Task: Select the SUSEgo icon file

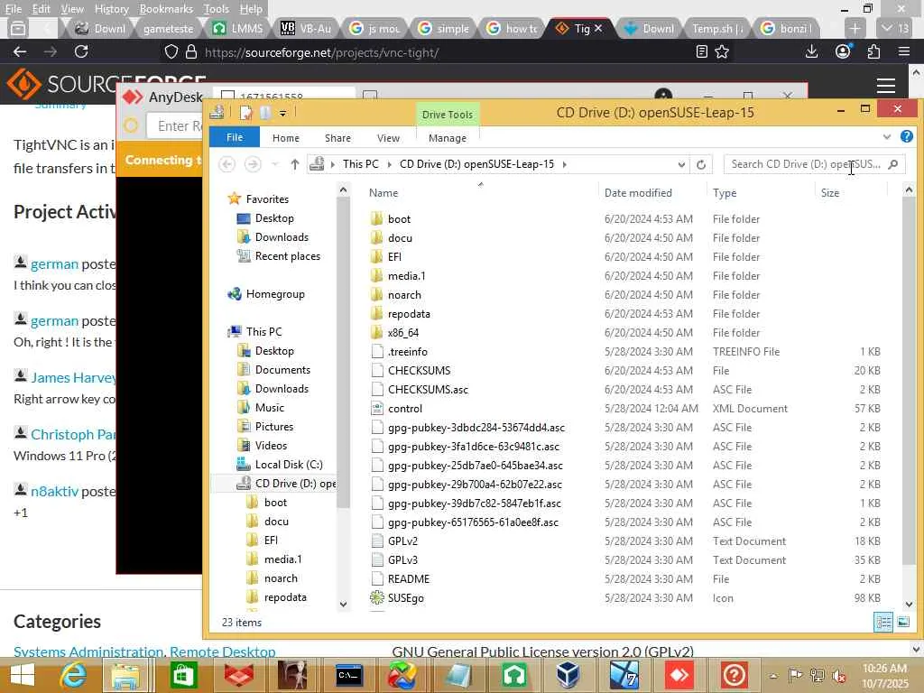Action: point(405,597)
